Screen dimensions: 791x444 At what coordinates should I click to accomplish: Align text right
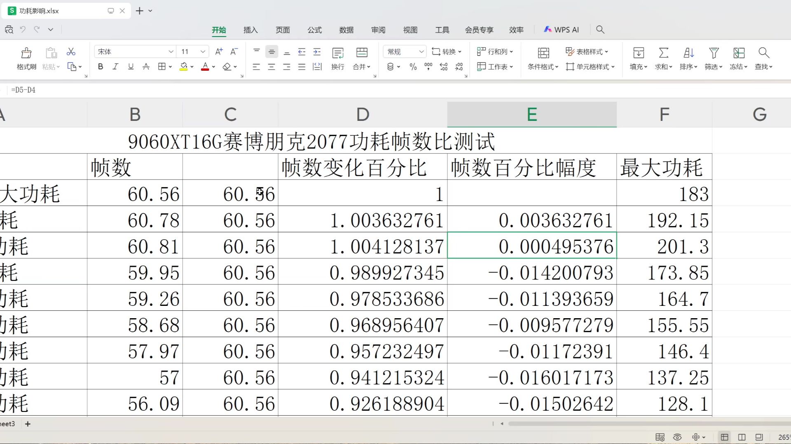tap(287, 67)
